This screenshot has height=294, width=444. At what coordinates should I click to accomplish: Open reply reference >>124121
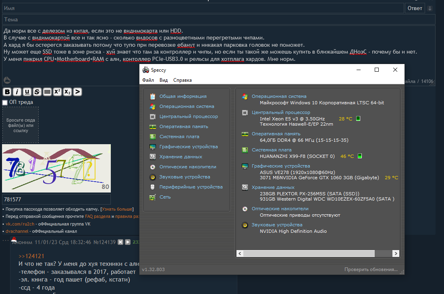(31, 256)
